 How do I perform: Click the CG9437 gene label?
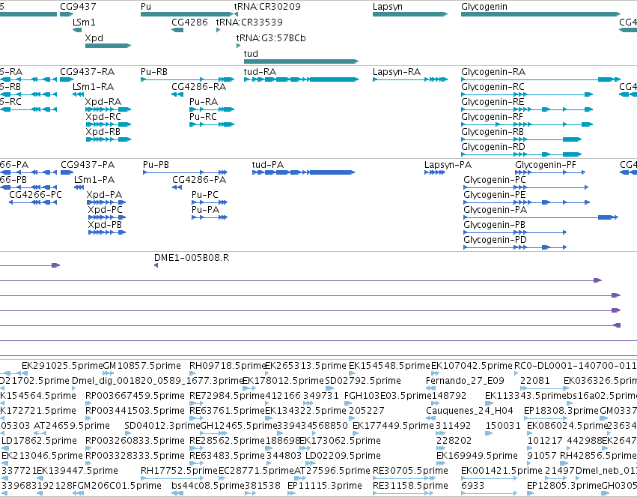tap(78, 7)
